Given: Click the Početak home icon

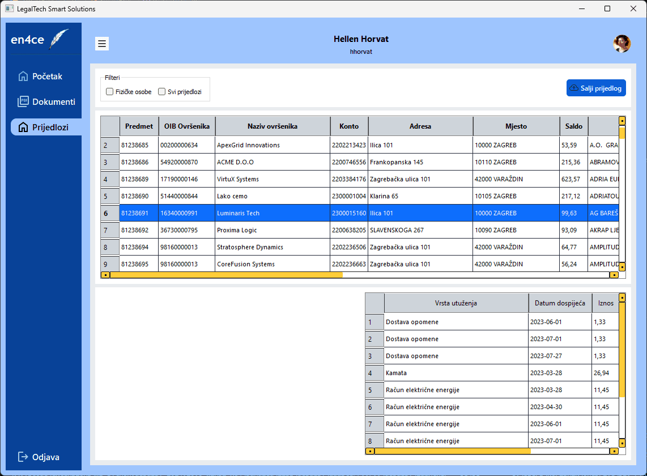Looking at the screenshot, I should tap(23, 76).
